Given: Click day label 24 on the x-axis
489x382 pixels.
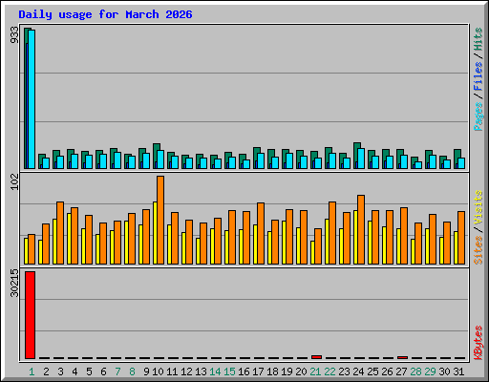Looking at the screenshot, I should coord(358,371).
